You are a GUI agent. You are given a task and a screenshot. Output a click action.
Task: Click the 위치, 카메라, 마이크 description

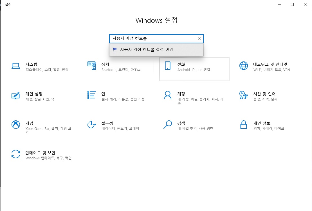[x=269, y=129]
